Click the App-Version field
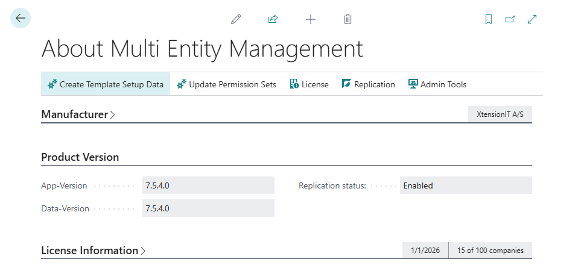Image resolution: width=584 pixels, height=271 pixels. click(x=208, y=185)
